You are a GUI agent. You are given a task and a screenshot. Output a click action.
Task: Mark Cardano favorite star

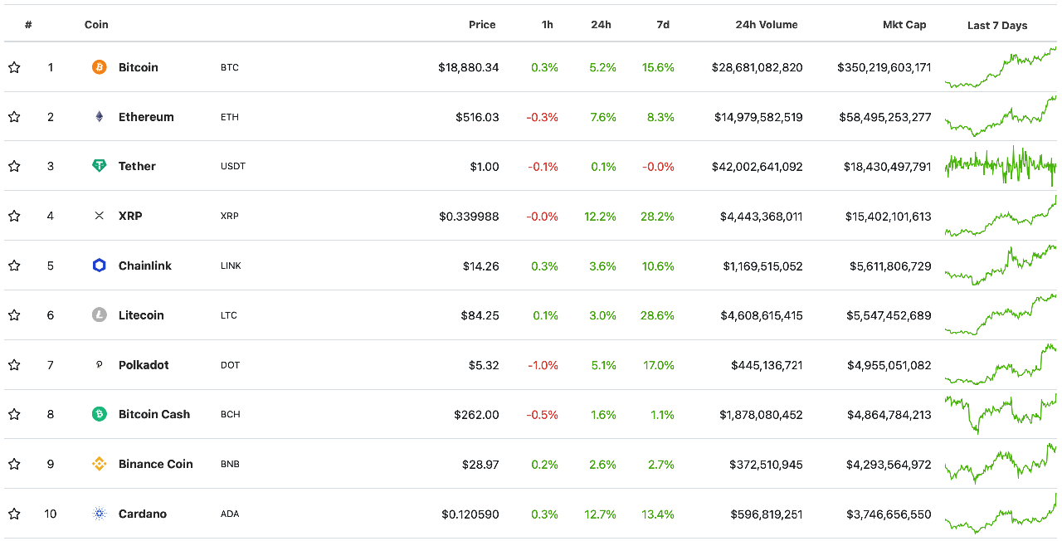(14, 514)
